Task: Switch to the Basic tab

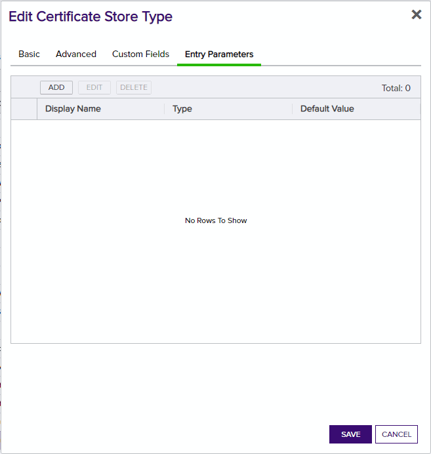Action: tap(29, 54)
